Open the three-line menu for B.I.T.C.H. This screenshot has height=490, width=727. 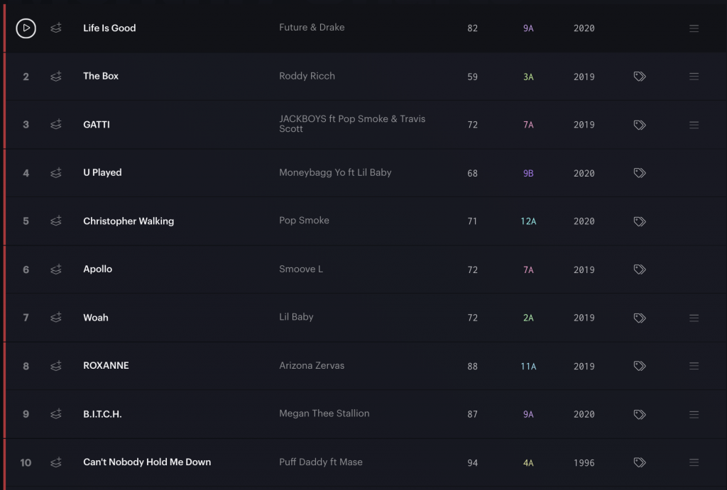pos(694,415)
